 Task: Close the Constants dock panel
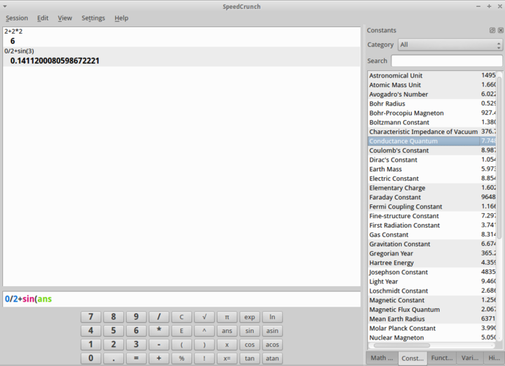click(501, 30)
